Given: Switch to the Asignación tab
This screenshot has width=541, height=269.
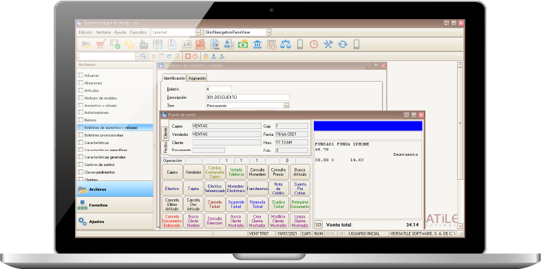Looking at the screenshot, I should pyautogui.click(x=198, y=78).
